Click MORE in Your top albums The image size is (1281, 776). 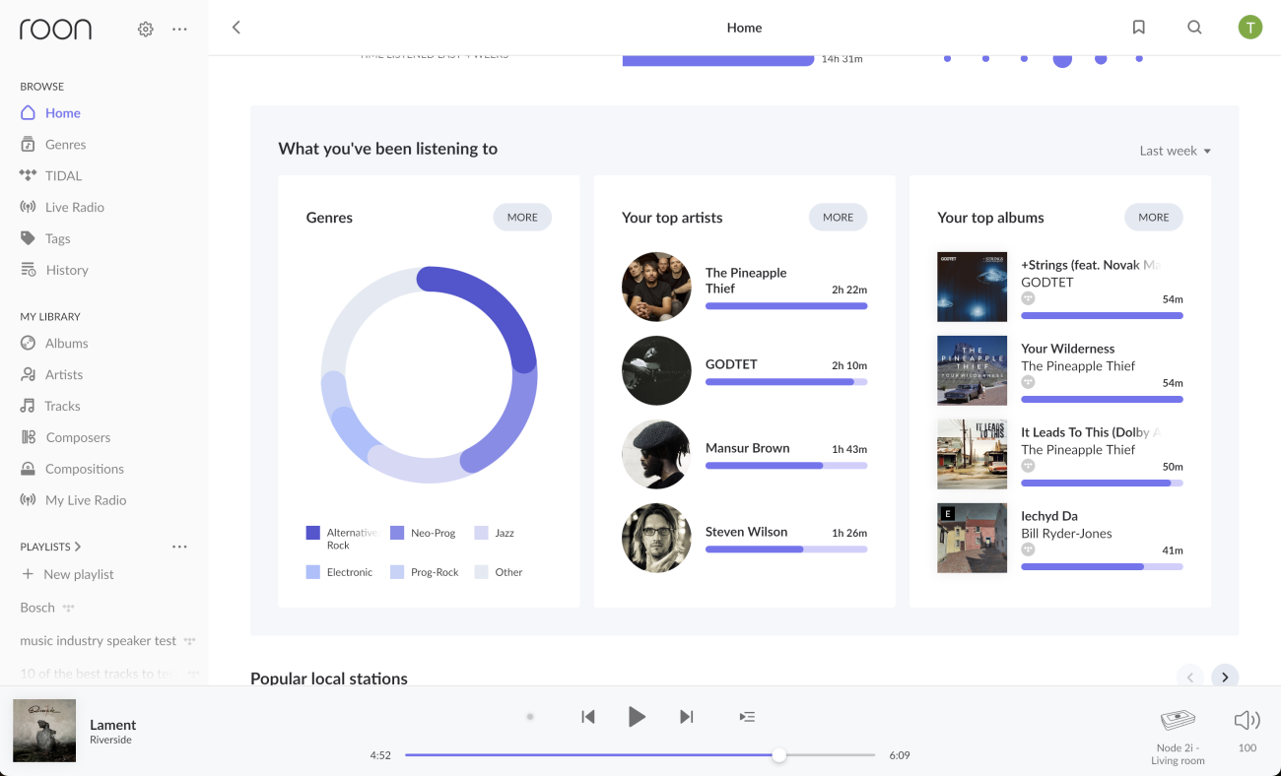1154,218
